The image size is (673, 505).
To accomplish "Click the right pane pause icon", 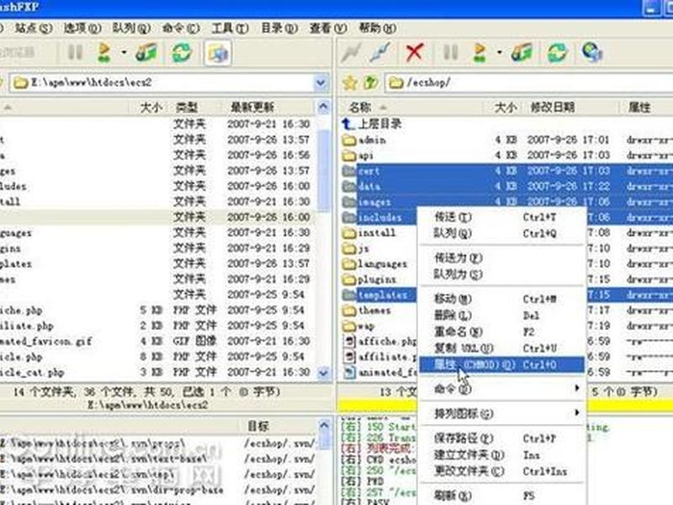I will pos(451,52).
